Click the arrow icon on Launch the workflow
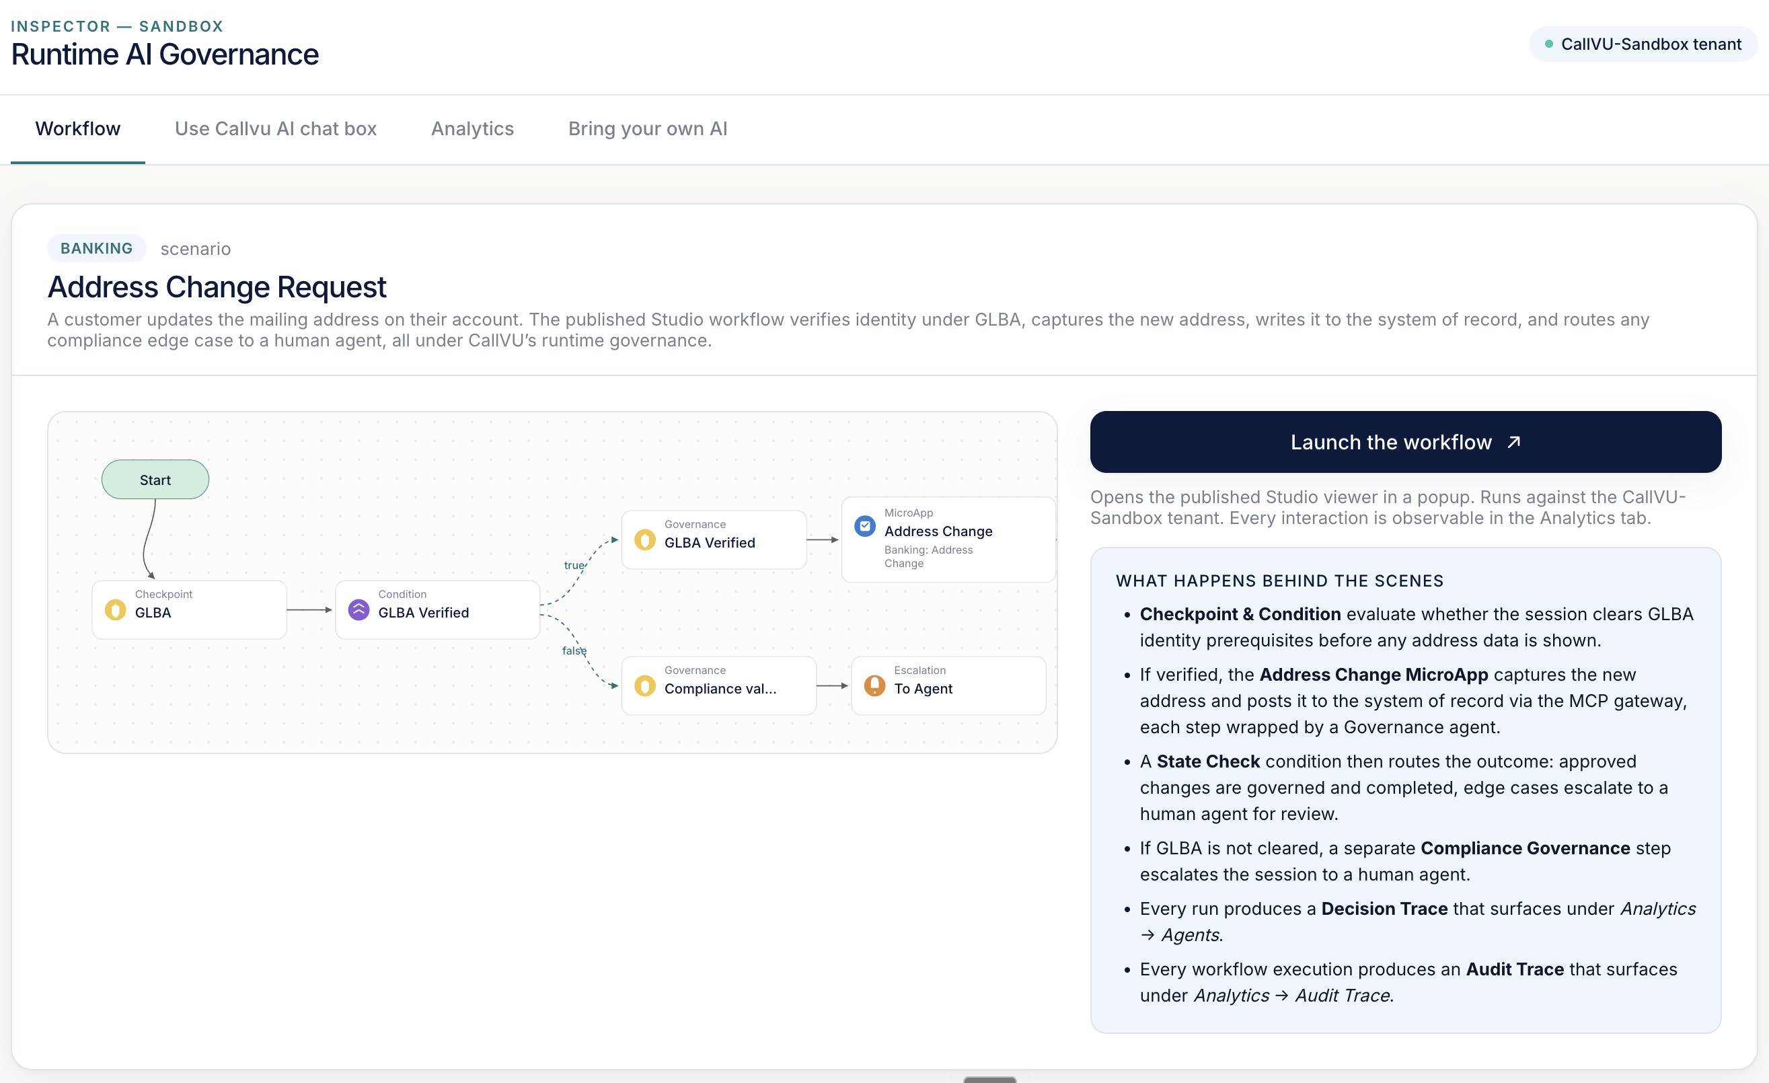Screen dimensions: 1769x1083 coord(1514,443)
